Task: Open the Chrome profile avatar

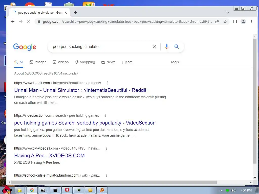Action: [x=243, y=22]
